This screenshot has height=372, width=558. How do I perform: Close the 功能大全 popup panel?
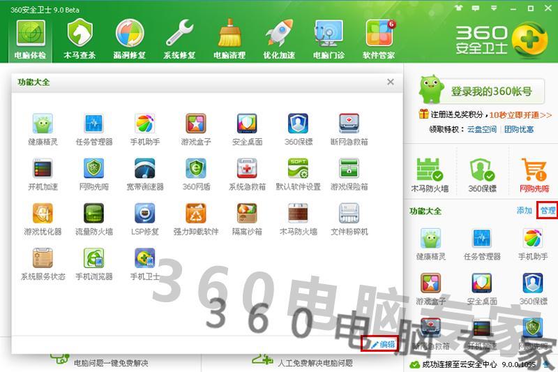391,82
